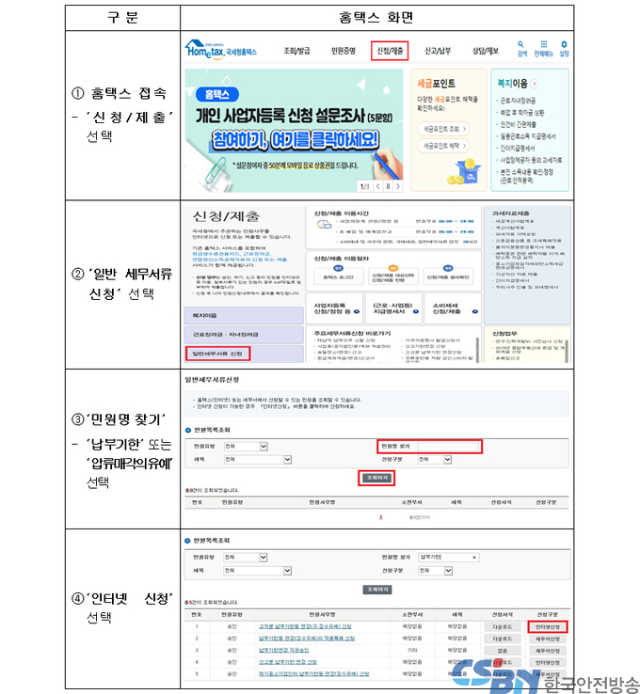Click 조회하기 button in step 3 screen

[376, 478]
